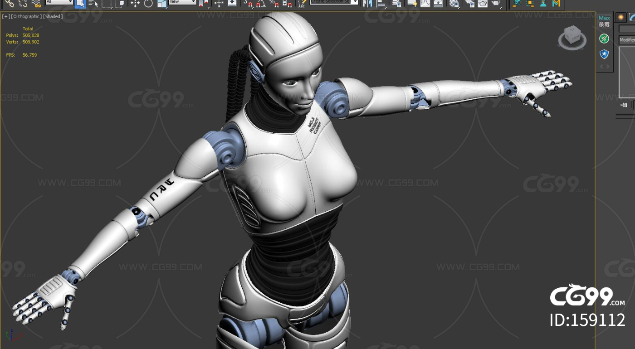Toggle the 3D Snaps button

[247, 4]
